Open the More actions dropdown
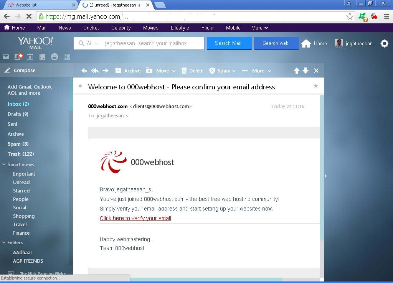 [257, 71]
